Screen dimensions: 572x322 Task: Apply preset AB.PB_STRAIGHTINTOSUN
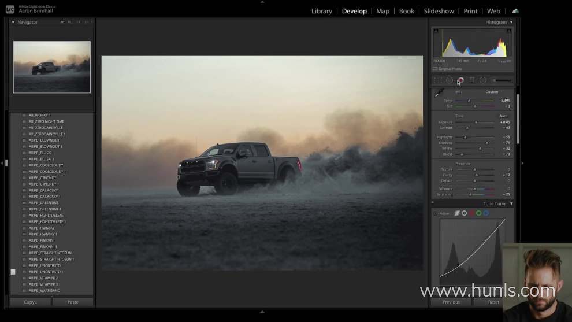click(50, 253)
